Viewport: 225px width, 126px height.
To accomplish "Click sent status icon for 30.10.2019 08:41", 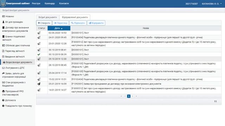I will click(39, 50).
